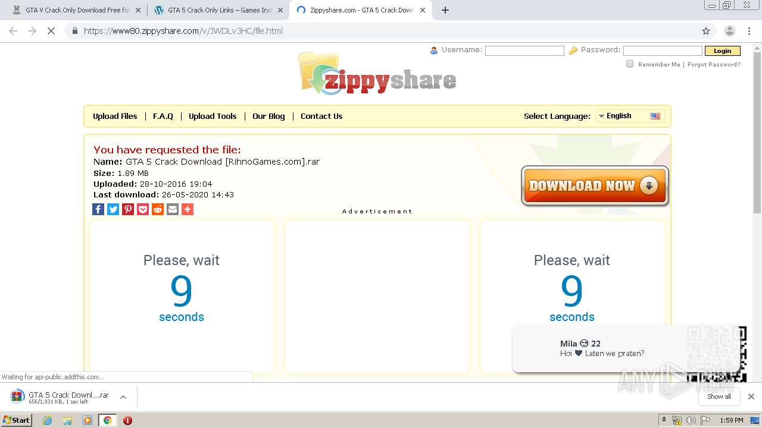Share file on Pinterest icon
Viewport: 762px width, 428px height.
tap(128, 209)
